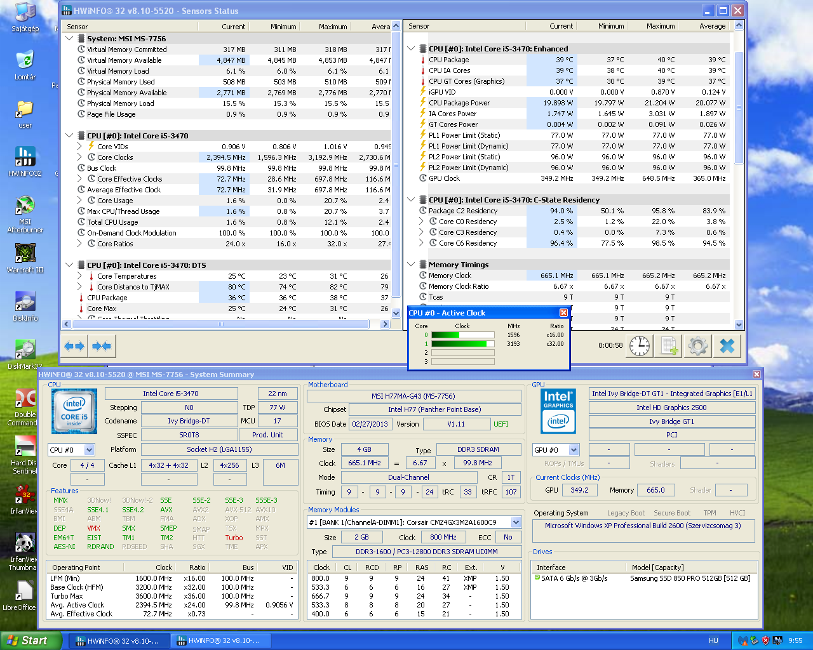Click Core 0 clock bar in Active Clock
Image resolution: width=813 pixels, height=650 pixels.
(463, 335)
